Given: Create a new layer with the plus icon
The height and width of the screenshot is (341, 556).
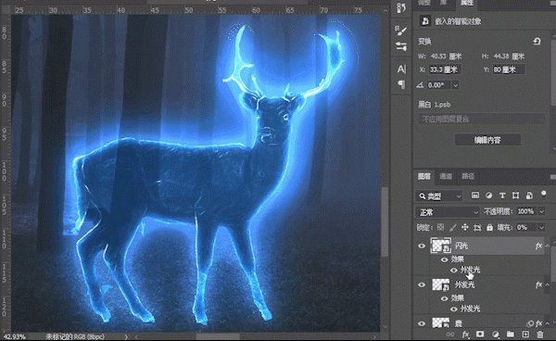Looking at the screenshot, I should [x=525, y=335].
